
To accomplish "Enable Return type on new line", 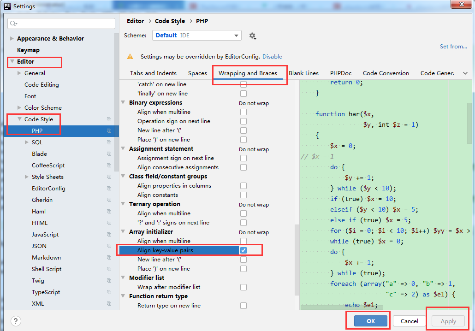I will pos(243,306).
